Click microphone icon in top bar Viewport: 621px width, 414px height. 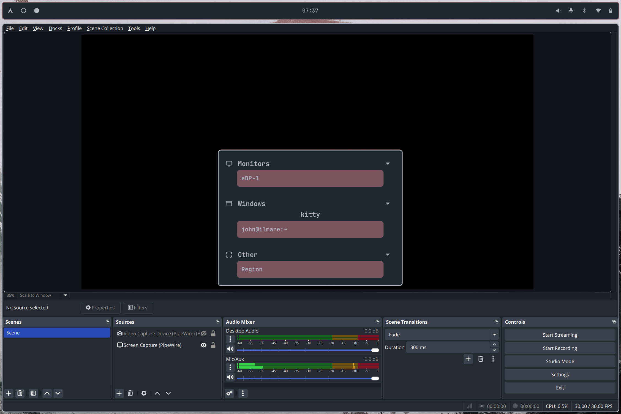(x=571, y=11)
